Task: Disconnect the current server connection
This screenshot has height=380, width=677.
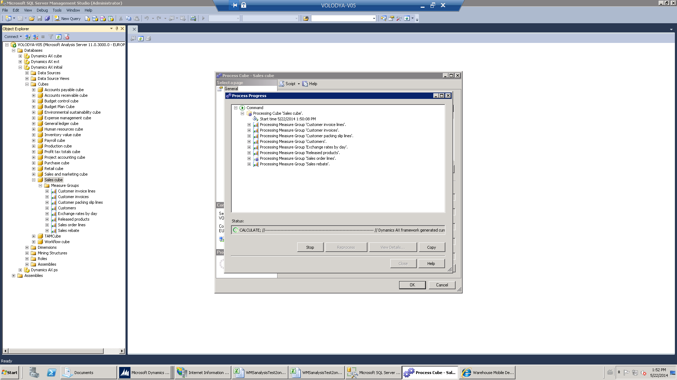Action: 35,37
